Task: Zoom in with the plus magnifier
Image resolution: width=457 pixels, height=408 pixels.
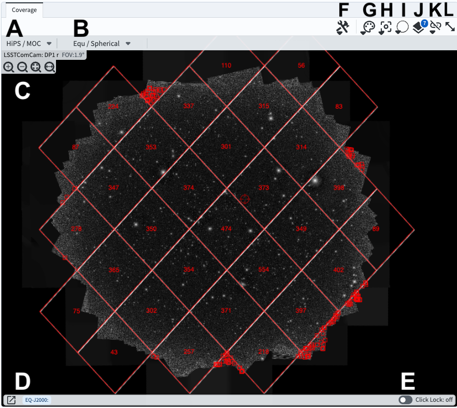Action: pyautogui.click(x=8, y=67)
